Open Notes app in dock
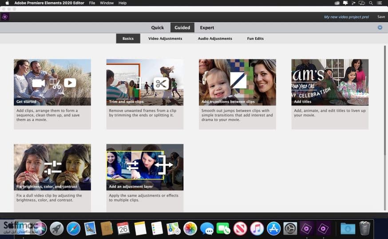This screenshot has height=239, width=388. pos(140,228)
